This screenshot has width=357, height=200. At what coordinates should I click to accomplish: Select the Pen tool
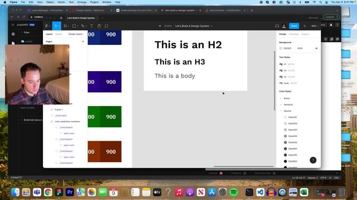83,26
